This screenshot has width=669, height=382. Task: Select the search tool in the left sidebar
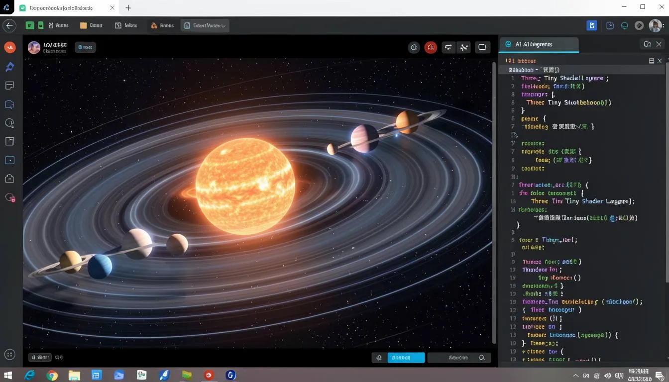click(9, 122)
